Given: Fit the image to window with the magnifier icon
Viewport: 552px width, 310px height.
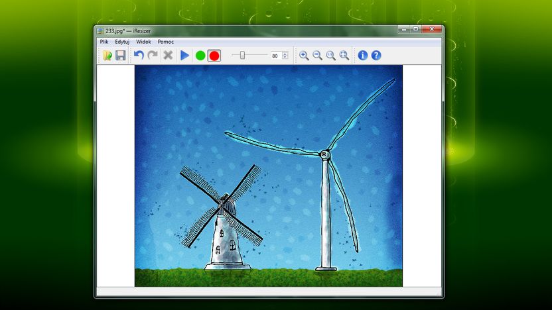Looking at the screenshot, I should click(344, 55).
